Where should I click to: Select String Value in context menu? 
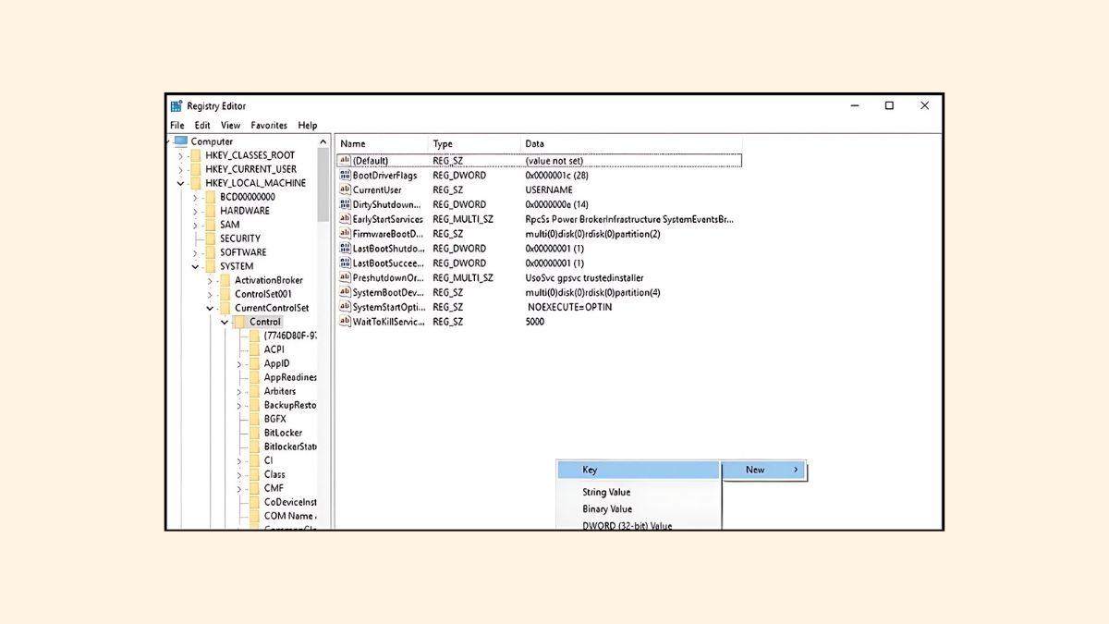(606, 492)
